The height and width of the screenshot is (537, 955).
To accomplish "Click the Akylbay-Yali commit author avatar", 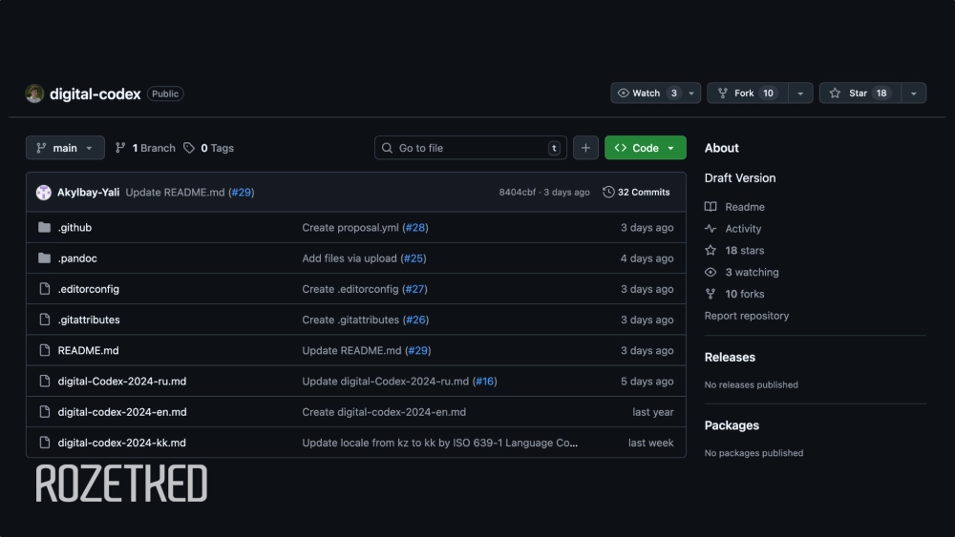I will [44, 193].
